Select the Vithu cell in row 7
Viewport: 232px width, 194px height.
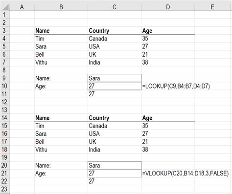coord(61,62)
